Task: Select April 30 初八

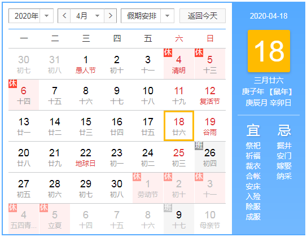Action: pyautogui.click(x=117, y=188)
